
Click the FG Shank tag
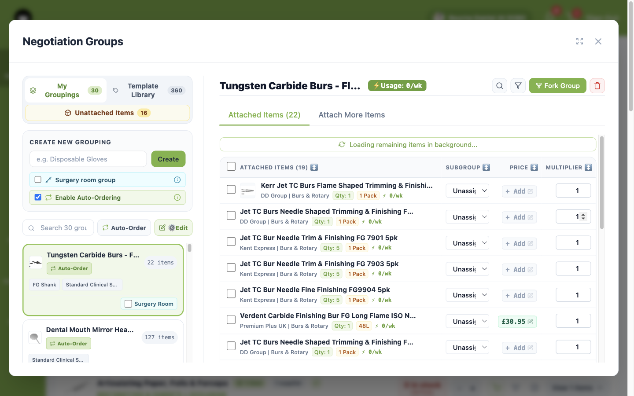click(44, 285)
